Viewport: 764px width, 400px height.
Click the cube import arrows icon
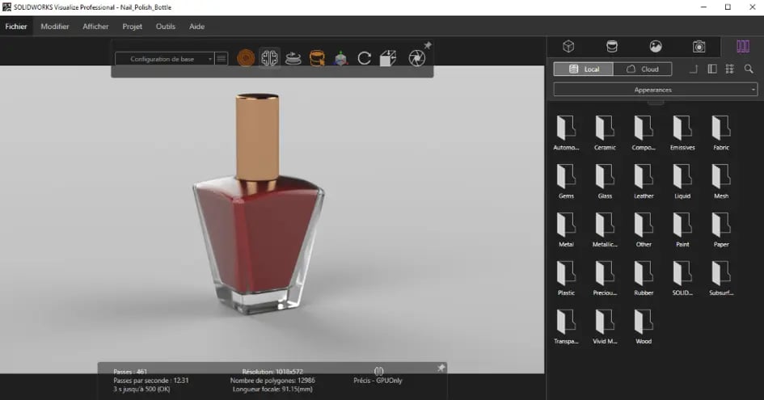point(388,58)
